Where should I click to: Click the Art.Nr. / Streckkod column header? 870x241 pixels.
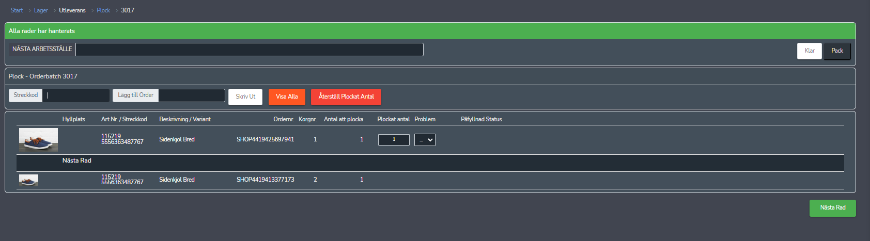tap(124, 119)
